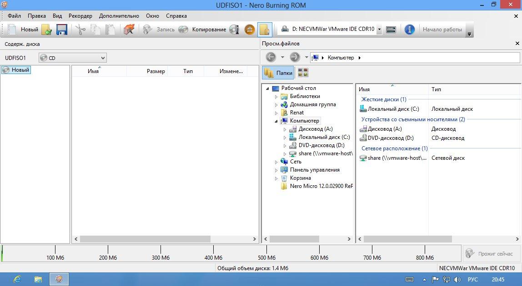Click the network icon in system tray
The width and height of the screenshot is (522, 286).
[x=446, y=280]
